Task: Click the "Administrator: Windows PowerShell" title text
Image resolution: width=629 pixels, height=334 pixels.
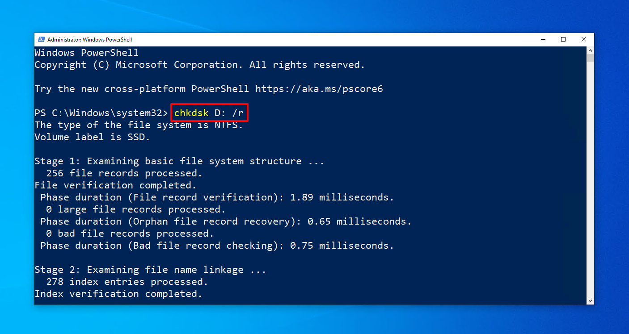Action: pyautogui.click(x=89, y=40)
